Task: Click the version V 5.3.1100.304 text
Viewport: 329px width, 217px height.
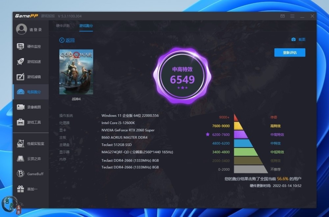Action: (70, 16)
